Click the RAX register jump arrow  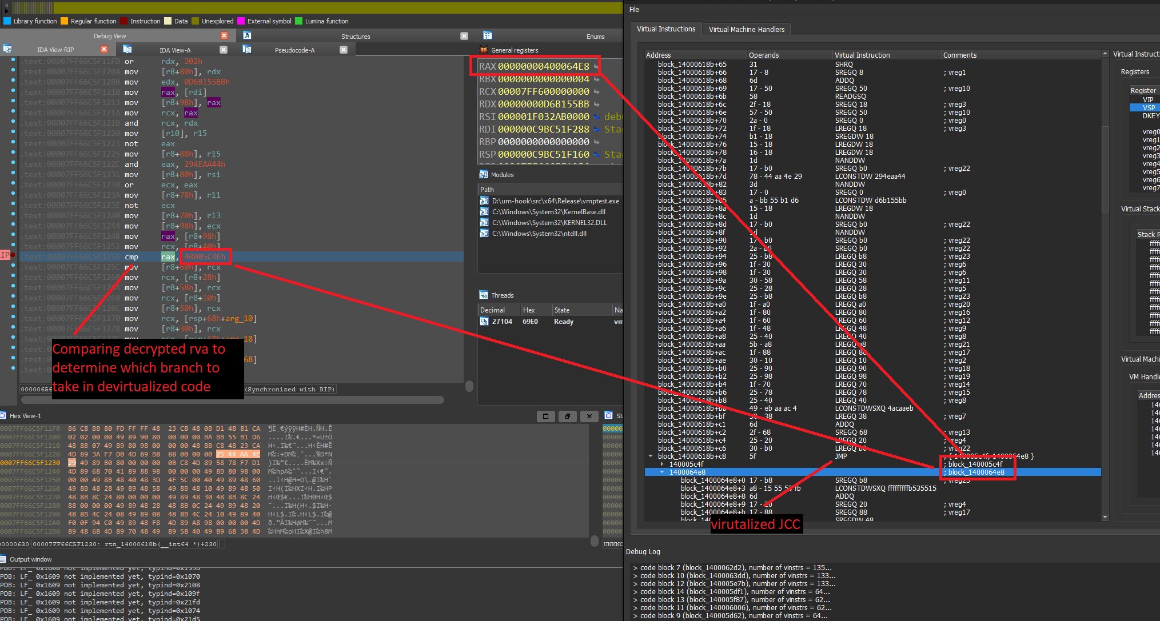596,66
